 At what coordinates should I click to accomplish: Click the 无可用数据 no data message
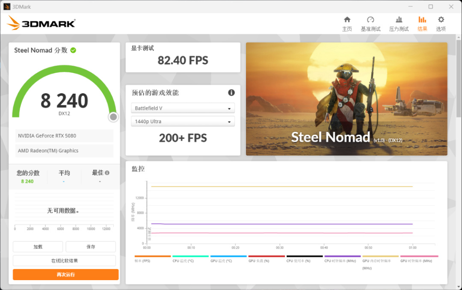coord(63,210)
